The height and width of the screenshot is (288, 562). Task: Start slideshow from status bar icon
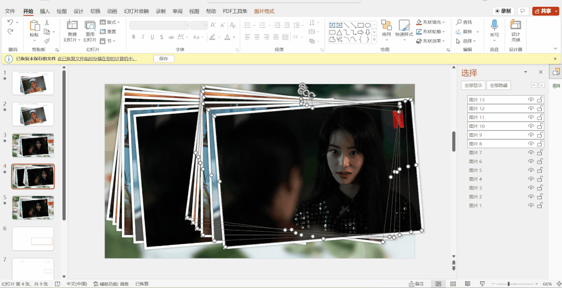[x=481, y=284]
